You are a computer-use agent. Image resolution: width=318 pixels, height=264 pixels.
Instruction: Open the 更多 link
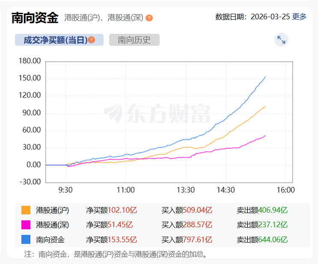pyautogui.click(x=299, y=17)
